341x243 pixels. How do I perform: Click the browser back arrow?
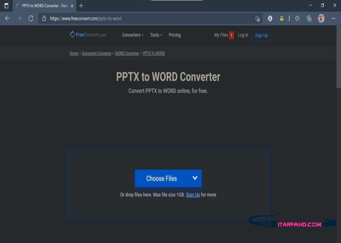[x=7, y=18]
